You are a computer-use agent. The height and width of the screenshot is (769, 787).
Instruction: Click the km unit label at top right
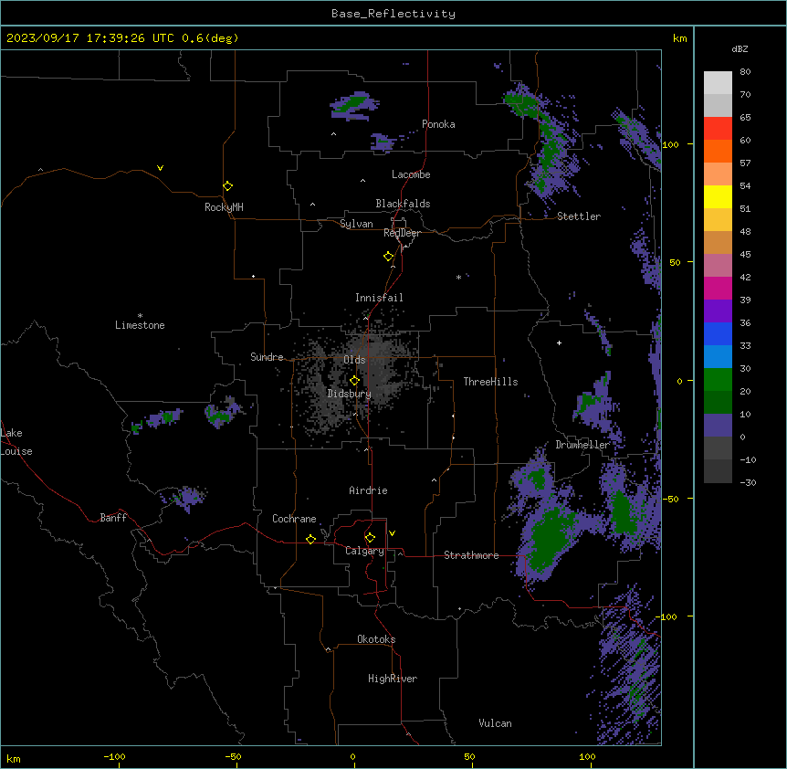pyautogui.click(x=679, y=38)
